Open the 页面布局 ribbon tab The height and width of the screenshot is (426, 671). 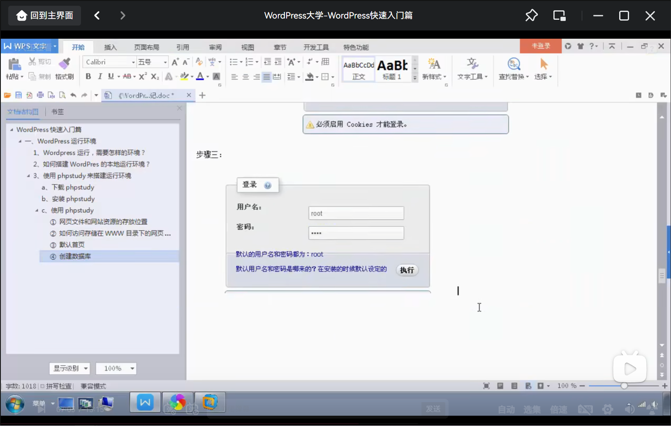pos(146,47)
